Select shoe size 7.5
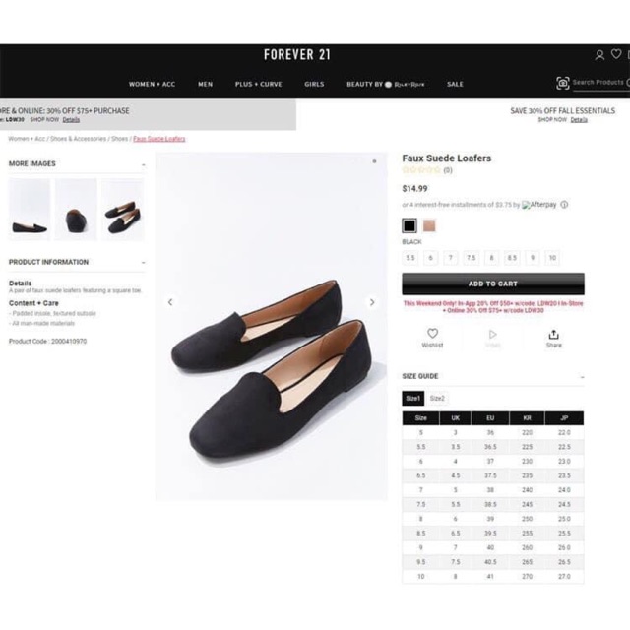Screen dimensions: 630x630 (x=471, y=258)
